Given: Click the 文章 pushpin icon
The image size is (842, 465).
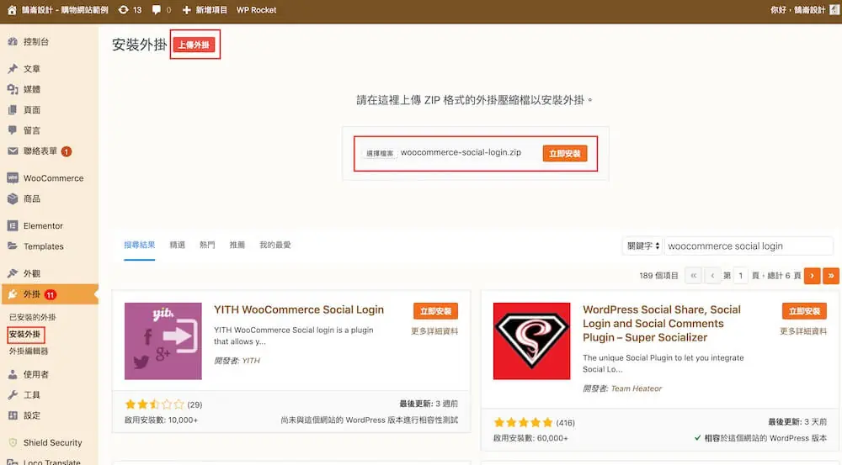Looking at the screenshot, I should click(x=13, y=69).
